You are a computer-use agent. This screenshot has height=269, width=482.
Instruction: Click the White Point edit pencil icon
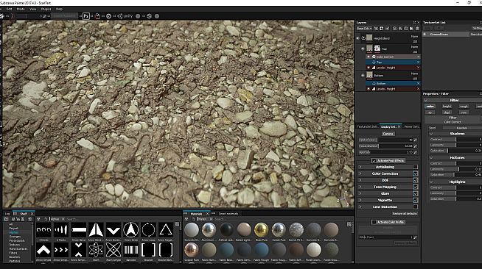(x=415, y=237)
